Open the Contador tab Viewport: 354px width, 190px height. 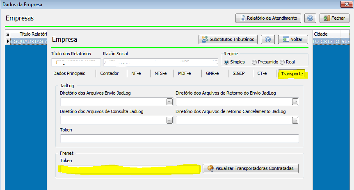(x=110, y=74)
